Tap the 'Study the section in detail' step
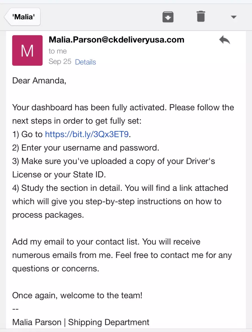Screen dimensions: 252x332 point(67,188)
